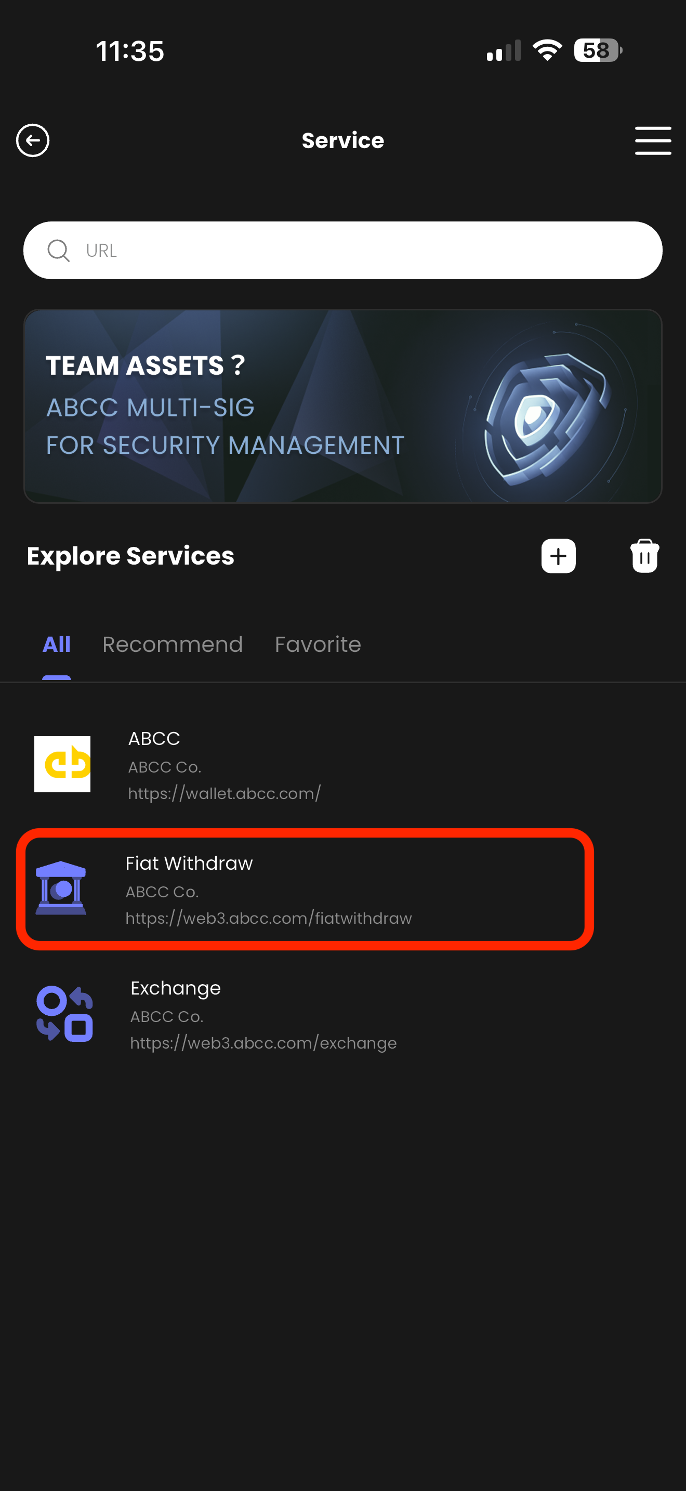The width and height of the screenshot is (686, 1491).
Task: Tap the trash delete icon
Action: pos(644,556)
